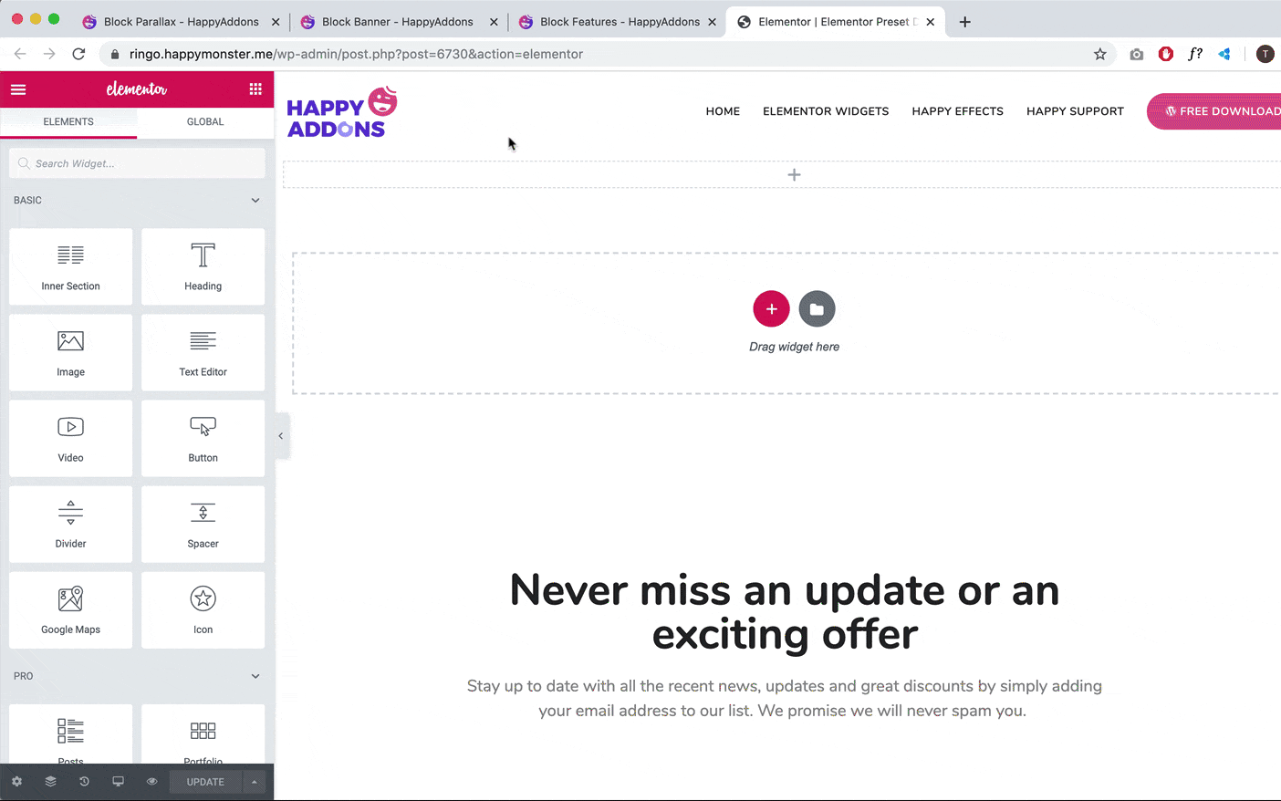Toggle preview changes eye icon
The image size is (1281, 801).
[x=151, y=782]
